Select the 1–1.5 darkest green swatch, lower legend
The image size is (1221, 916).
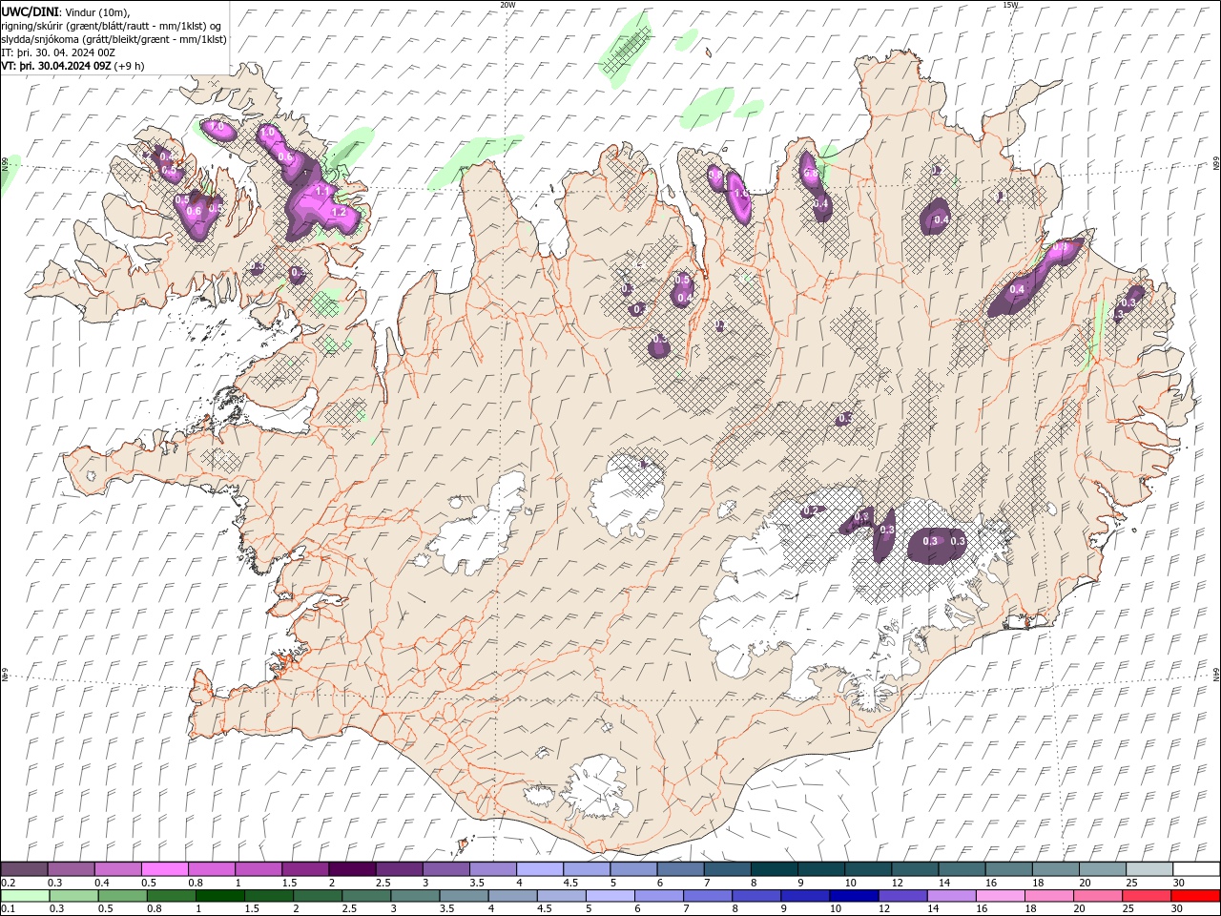[x=220, y=896]
